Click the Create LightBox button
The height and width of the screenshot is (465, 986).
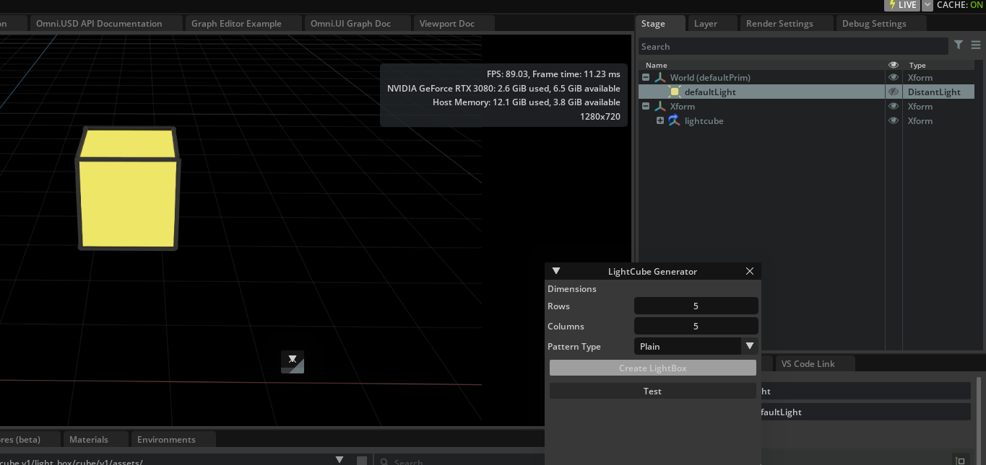[652, 368]
